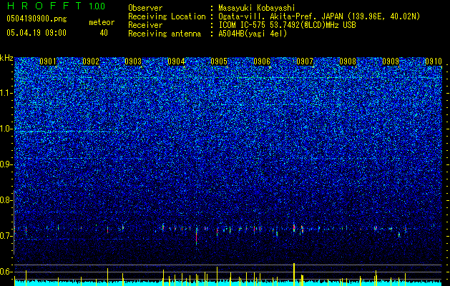Click the 0907 time marker
This screenshot has width=450, height=286.
tap(305, 61)
